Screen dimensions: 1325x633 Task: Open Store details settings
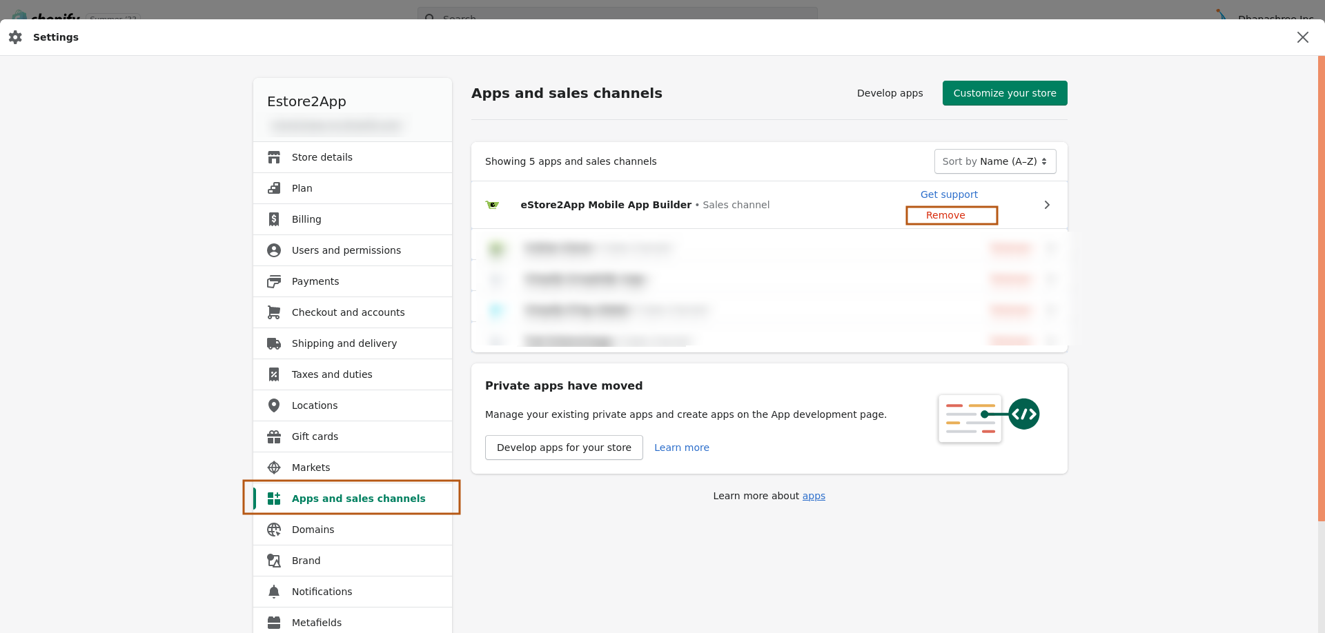(353, 157)
